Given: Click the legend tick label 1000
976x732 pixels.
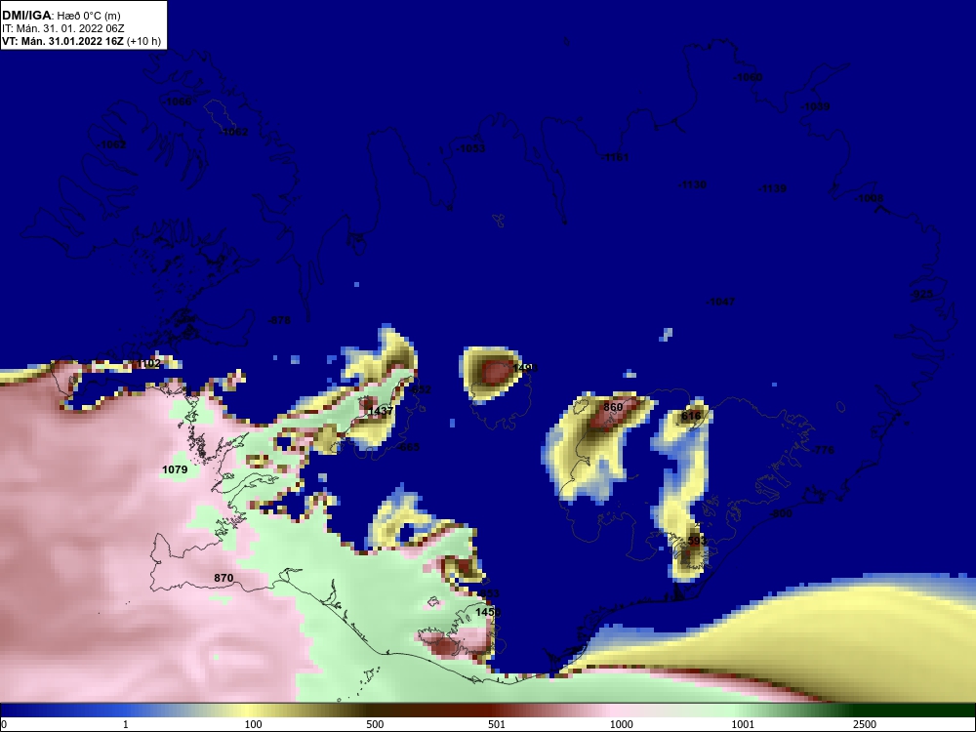Looking at the screenshot, I should (621, 724).
